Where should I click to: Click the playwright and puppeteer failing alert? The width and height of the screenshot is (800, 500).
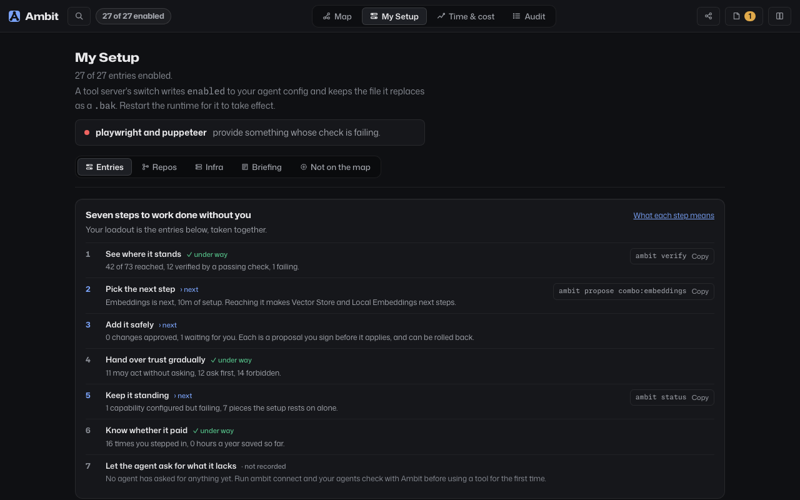point(250,132)
